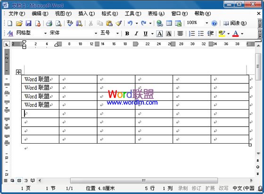Apply character border
264x194 pixels.
point(159,33)
